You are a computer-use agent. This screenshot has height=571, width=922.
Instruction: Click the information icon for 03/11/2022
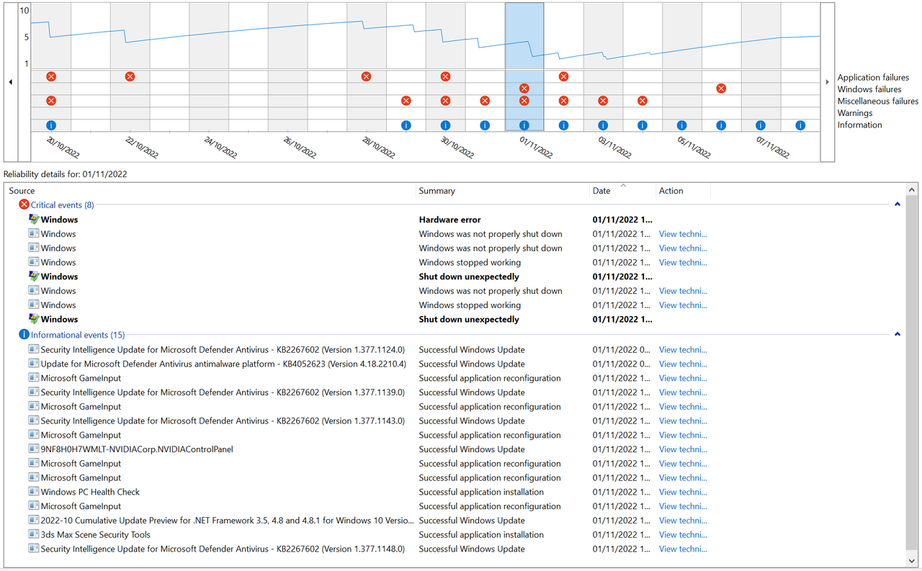603,125
